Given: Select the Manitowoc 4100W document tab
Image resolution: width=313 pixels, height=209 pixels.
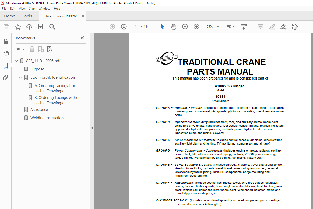Looking at the screenshot, I should (63, 16).
